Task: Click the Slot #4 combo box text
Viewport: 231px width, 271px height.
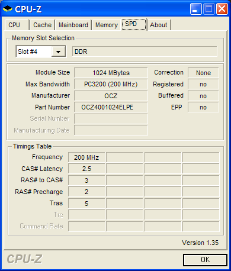Action: [27, 51]
